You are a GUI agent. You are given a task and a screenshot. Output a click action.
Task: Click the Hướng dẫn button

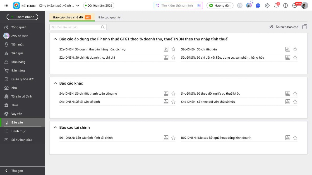tap(220, 6)
